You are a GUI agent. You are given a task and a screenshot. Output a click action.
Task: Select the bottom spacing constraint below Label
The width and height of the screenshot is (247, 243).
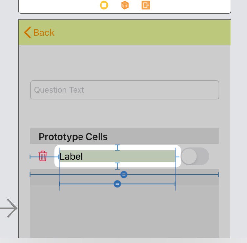[x=117, y=166]
